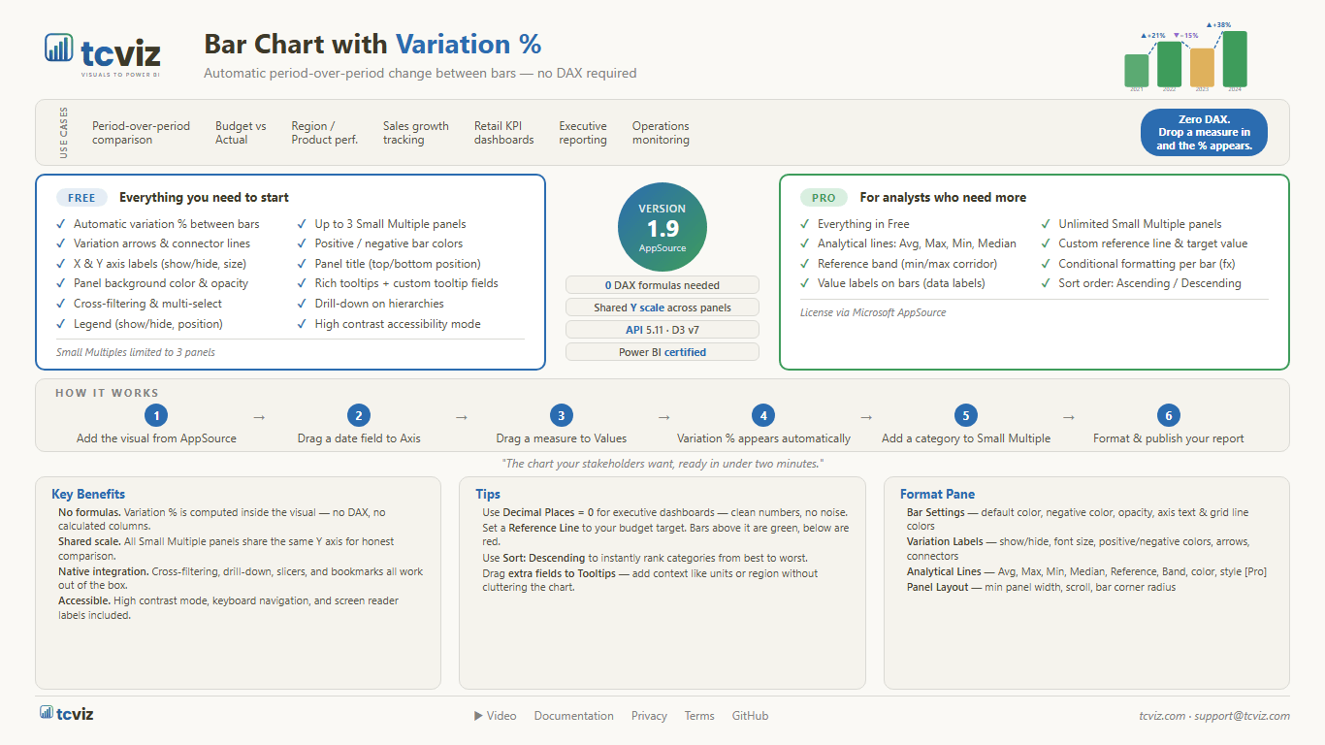
Task: Click the API 5.11 · D3 v7 pill
Action: 662,330
